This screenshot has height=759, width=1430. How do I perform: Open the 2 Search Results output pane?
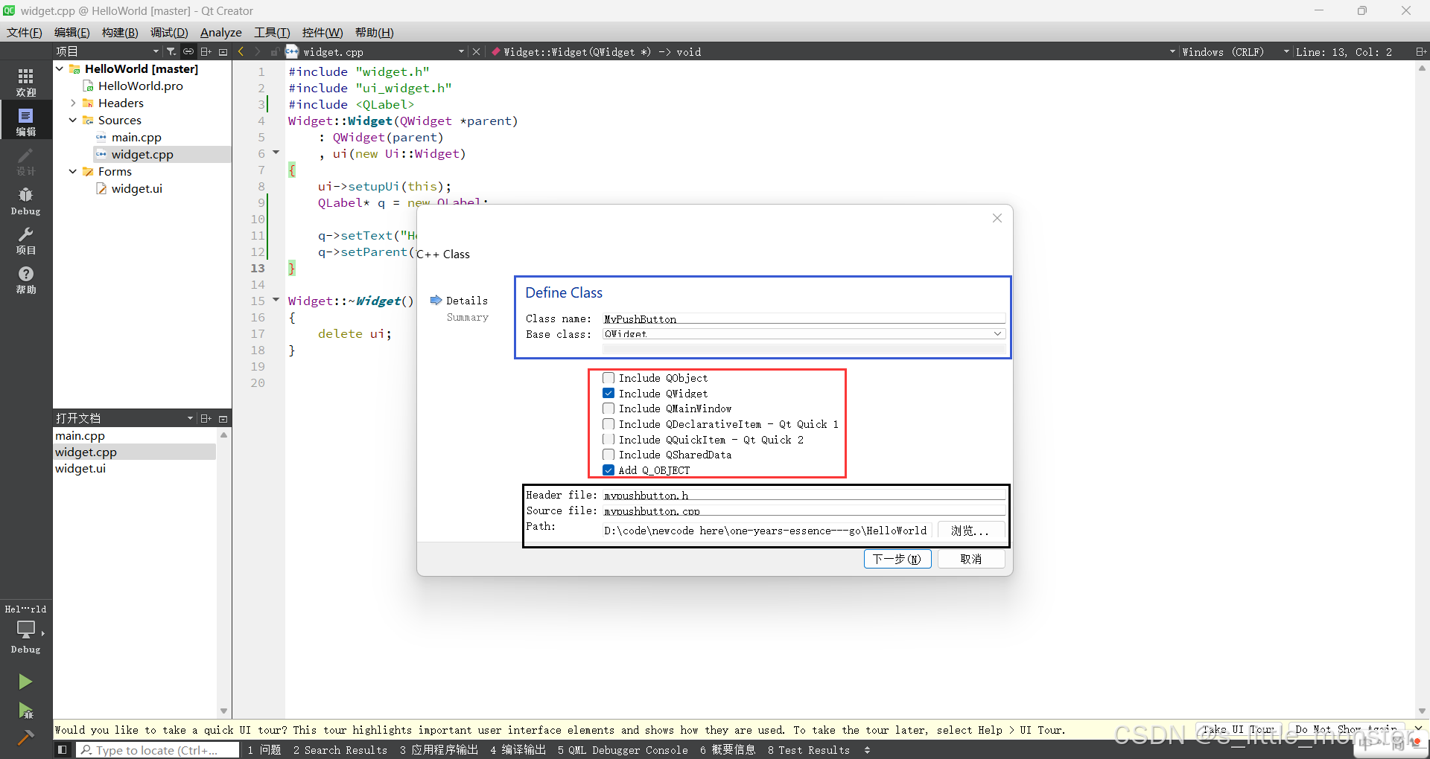pyautogui.click(x=340, y=750)
